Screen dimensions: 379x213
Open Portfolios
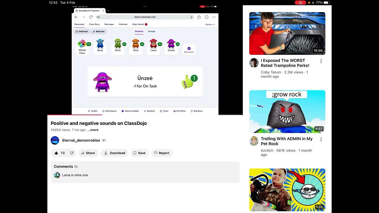coord(179,111)
